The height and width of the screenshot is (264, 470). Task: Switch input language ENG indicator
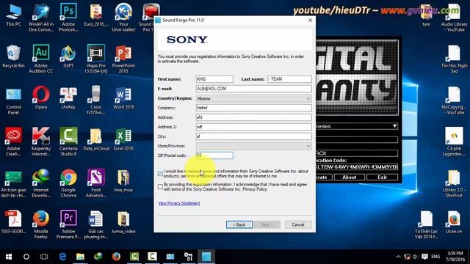coord(435,257)
